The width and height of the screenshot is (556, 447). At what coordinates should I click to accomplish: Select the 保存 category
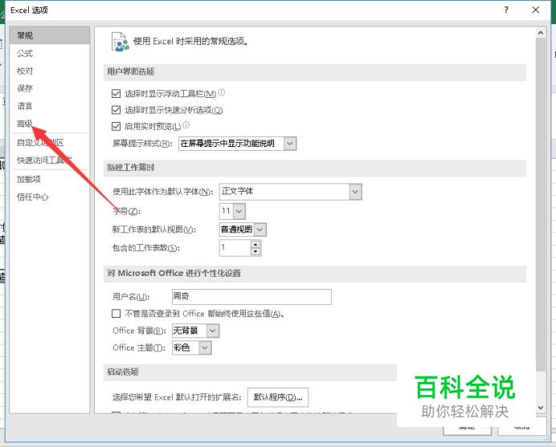tap(50, 88)
